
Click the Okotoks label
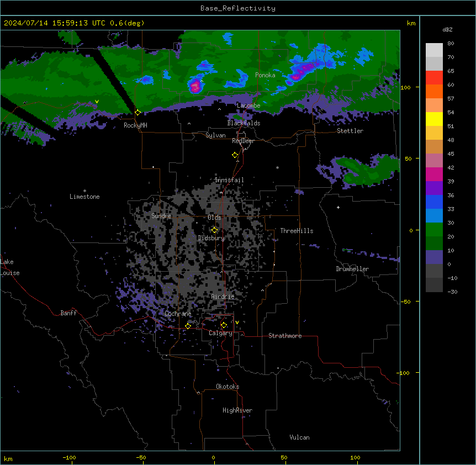228,387
